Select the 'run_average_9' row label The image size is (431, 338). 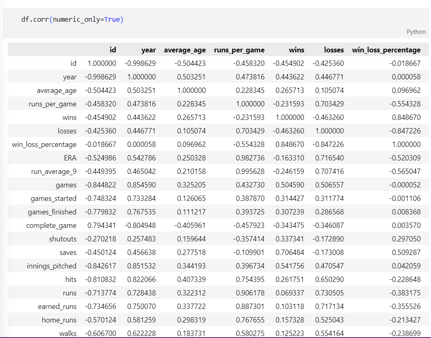click(54, 171)
